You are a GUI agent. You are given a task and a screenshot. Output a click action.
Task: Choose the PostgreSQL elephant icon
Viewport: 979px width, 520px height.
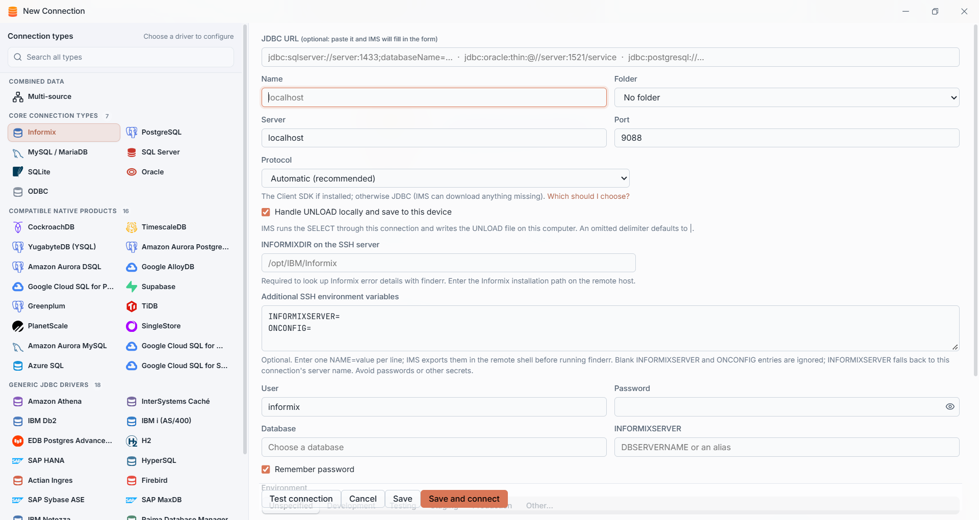pos(132,133)
